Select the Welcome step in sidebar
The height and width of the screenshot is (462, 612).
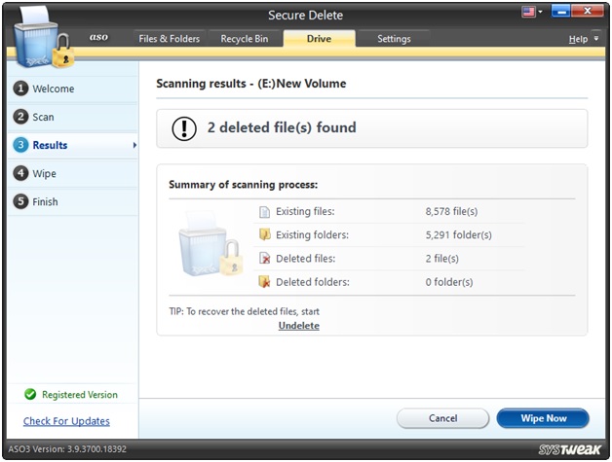coord(53,89)
